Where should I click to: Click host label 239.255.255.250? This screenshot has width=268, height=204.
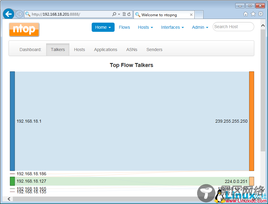(x=231, y=121)
